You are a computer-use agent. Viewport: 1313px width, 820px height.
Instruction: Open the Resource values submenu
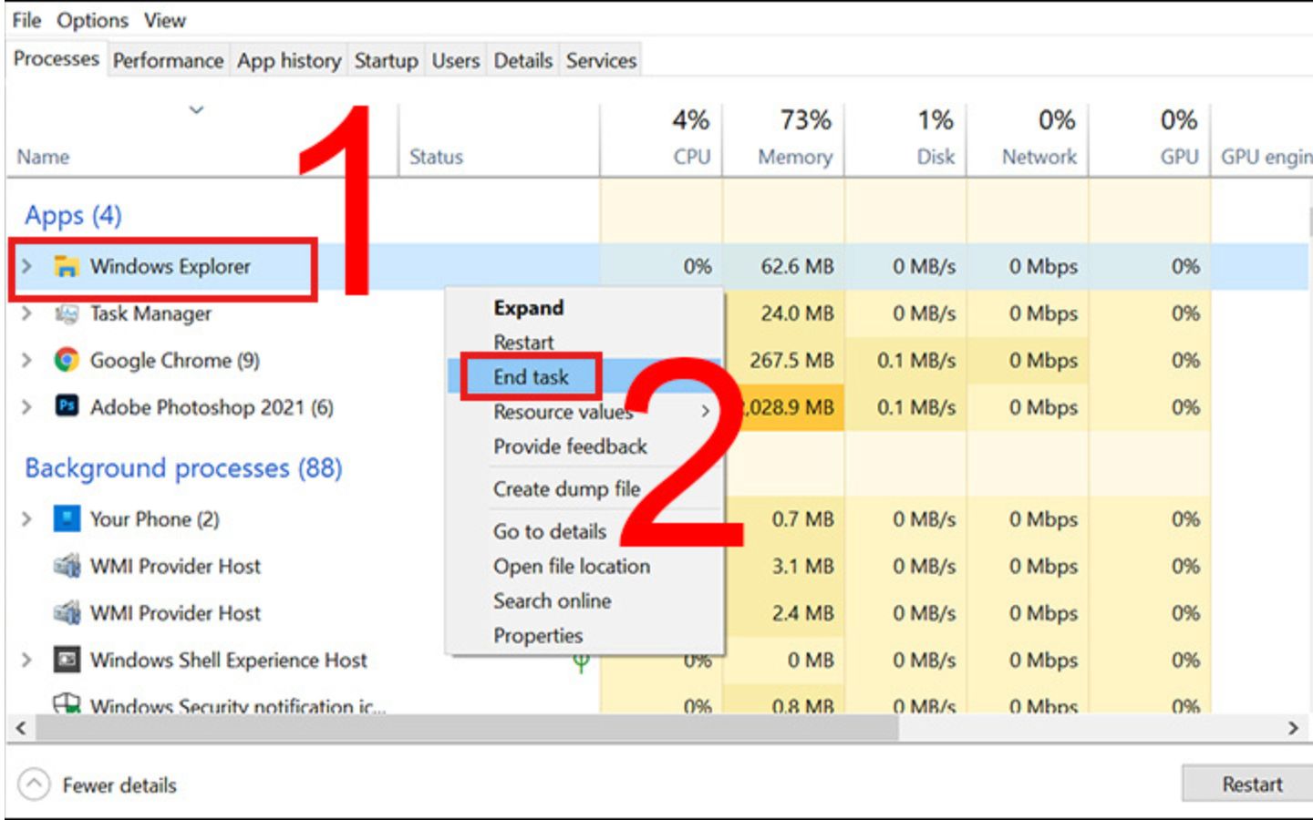[562, 412]
